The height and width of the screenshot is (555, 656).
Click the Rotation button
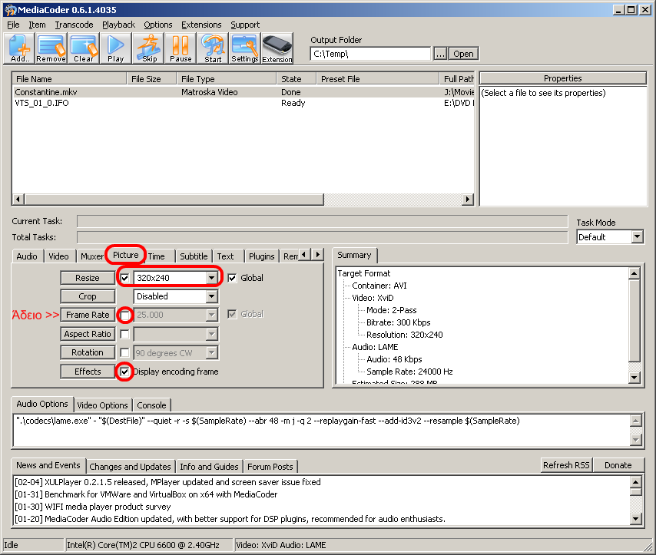pyautogui.click(x=88, y=352)
